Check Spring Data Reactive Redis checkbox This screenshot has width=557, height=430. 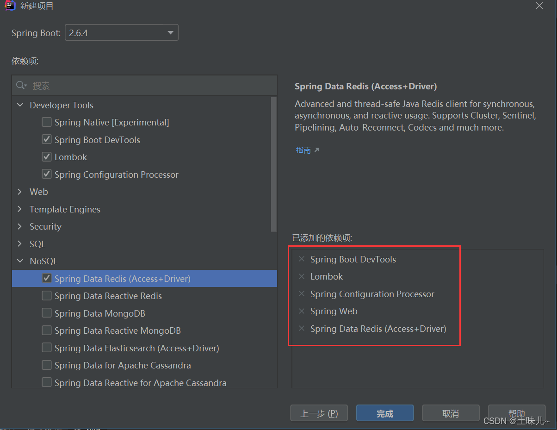point(47,296)
